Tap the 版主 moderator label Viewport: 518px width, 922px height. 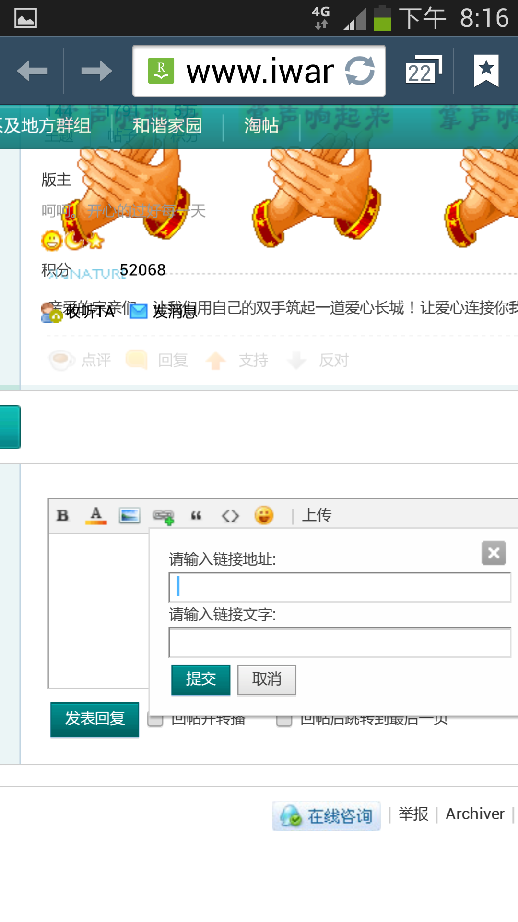click(x=56, y=180)
